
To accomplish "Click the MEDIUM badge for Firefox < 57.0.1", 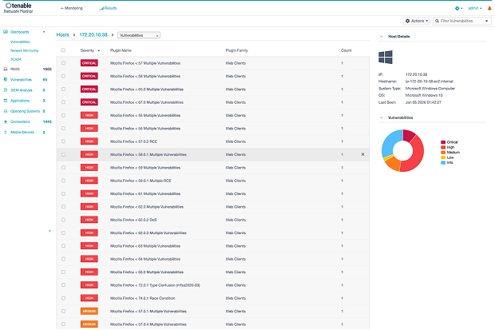I will pos(89,311).
